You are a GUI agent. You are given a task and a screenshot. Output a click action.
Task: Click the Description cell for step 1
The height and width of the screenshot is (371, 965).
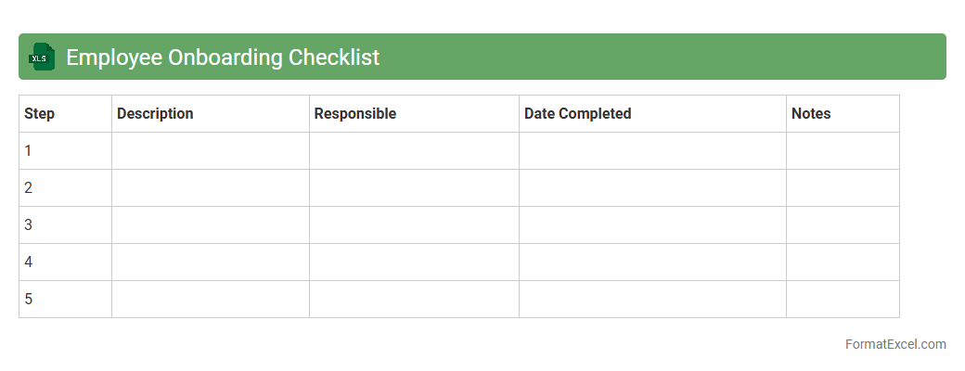(211, 151)
